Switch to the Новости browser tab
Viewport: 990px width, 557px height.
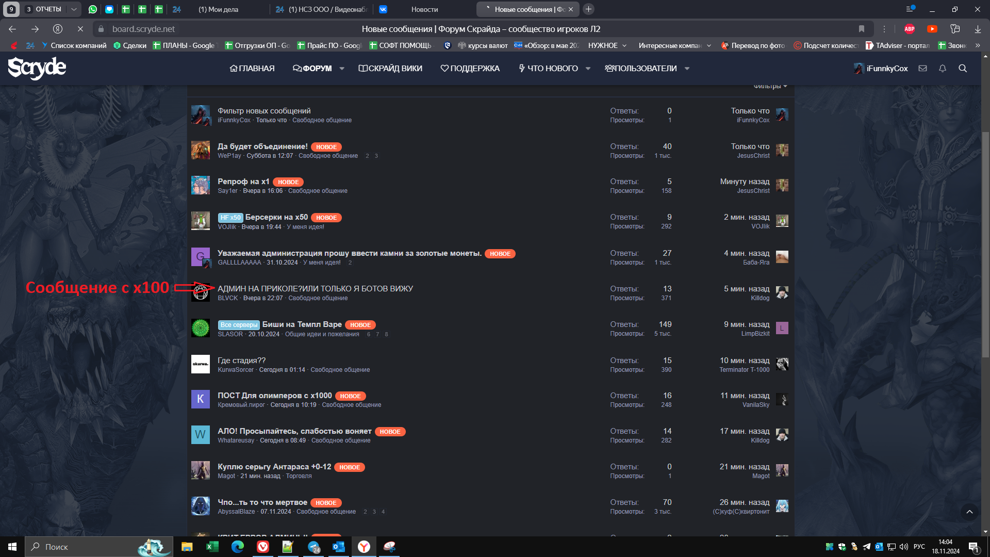[424, 9]
